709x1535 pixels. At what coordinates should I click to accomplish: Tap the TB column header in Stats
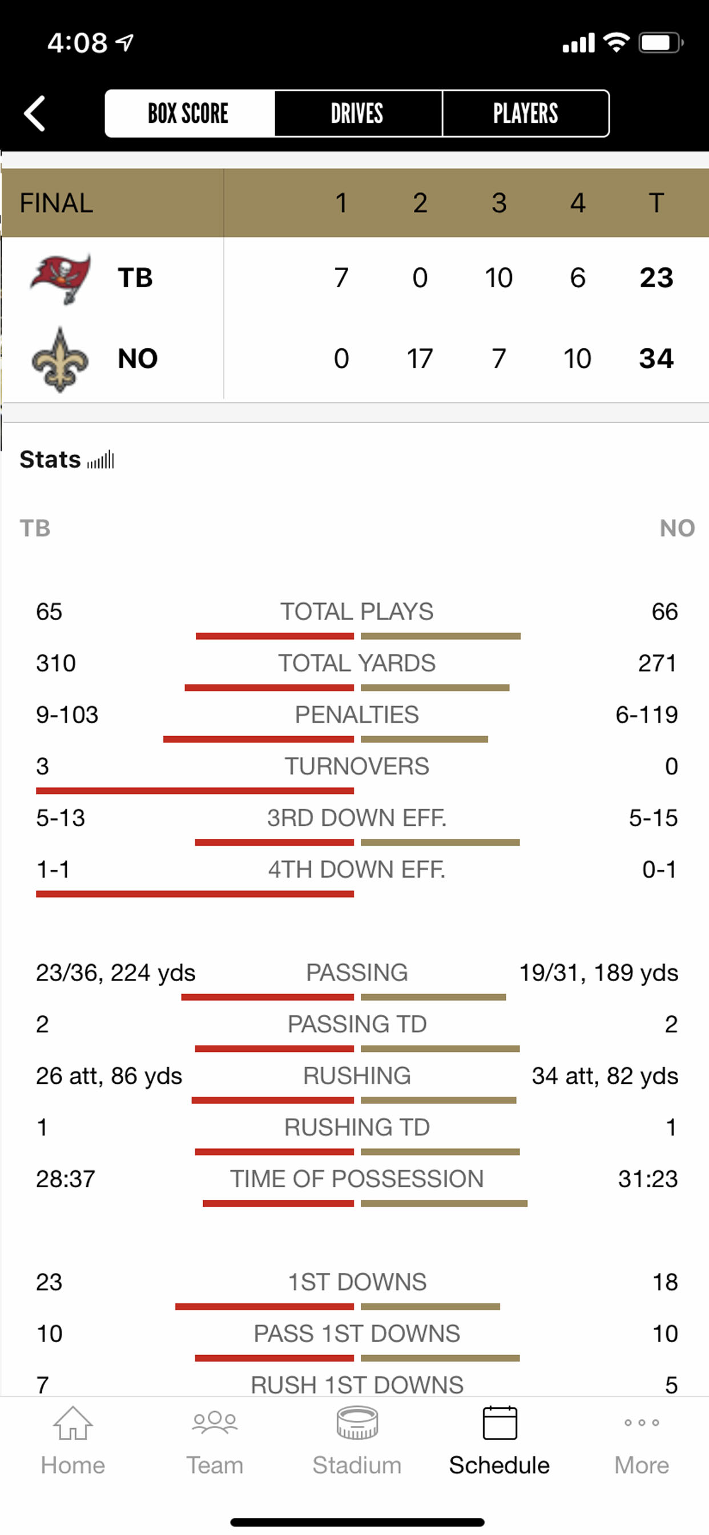(35, 528)
